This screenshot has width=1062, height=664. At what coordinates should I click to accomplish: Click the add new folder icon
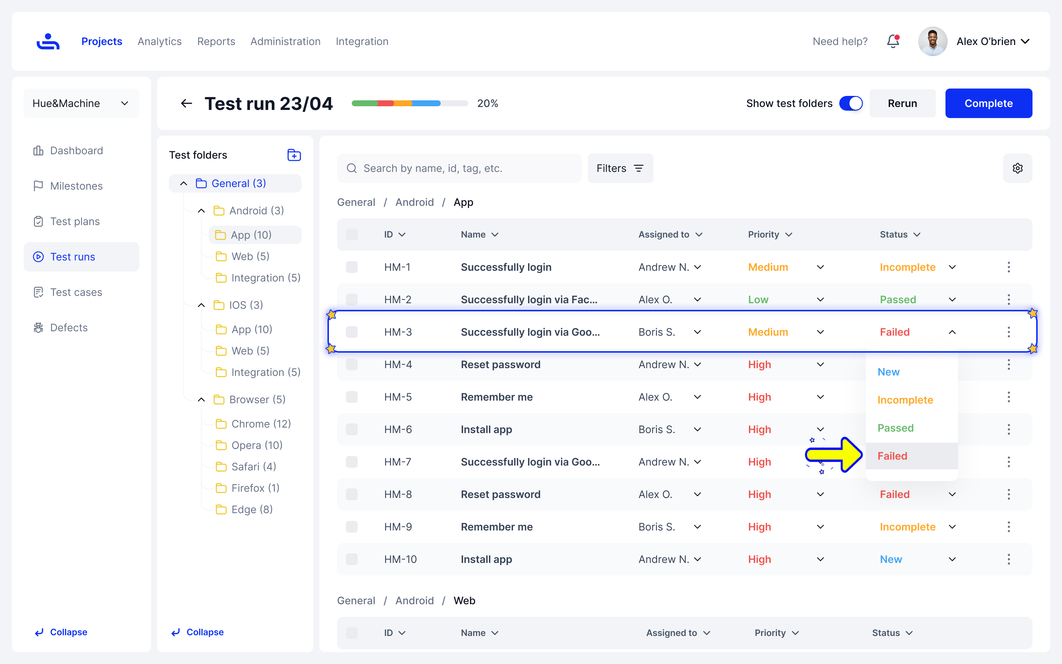[294, 155]
